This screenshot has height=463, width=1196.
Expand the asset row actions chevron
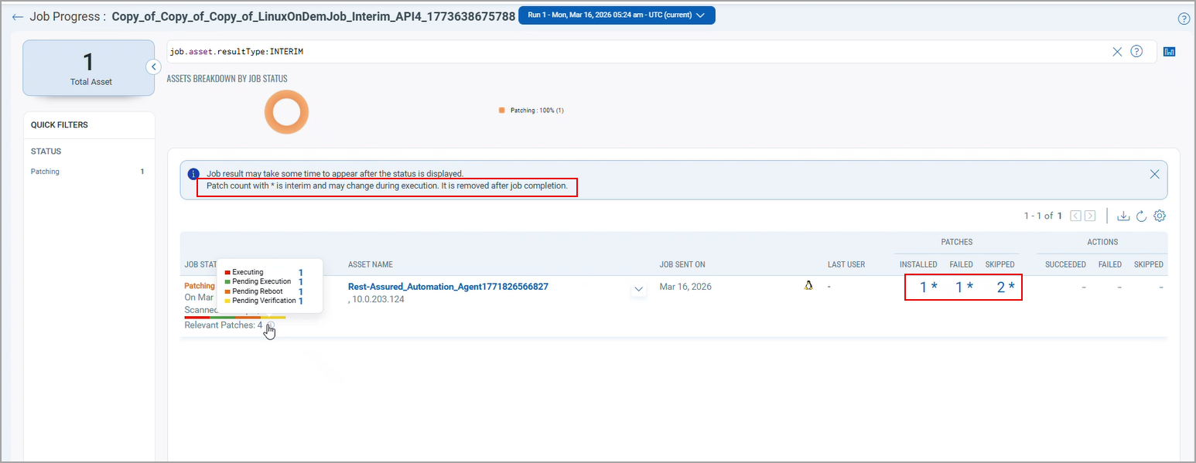pyautogui.click(x=638, y=289)
